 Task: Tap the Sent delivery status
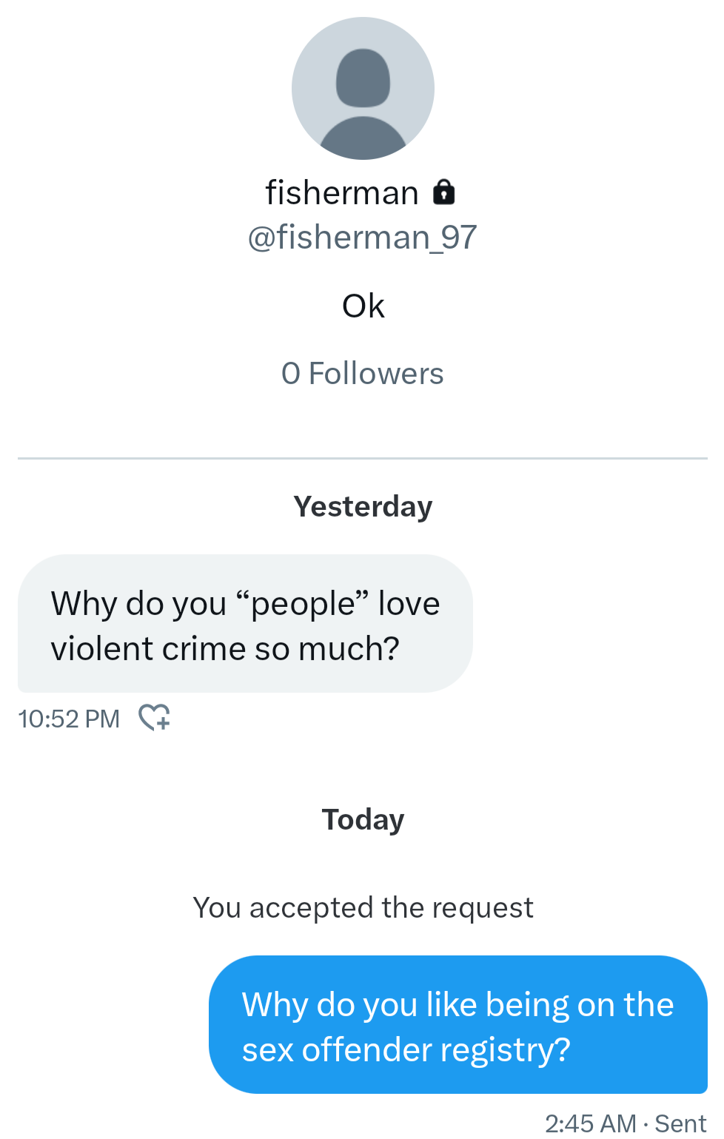[680, 1123]
